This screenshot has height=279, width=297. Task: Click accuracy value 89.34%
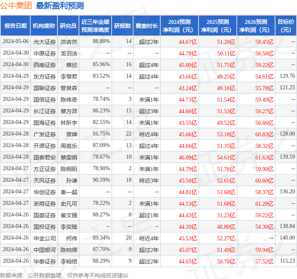[101, 238]
